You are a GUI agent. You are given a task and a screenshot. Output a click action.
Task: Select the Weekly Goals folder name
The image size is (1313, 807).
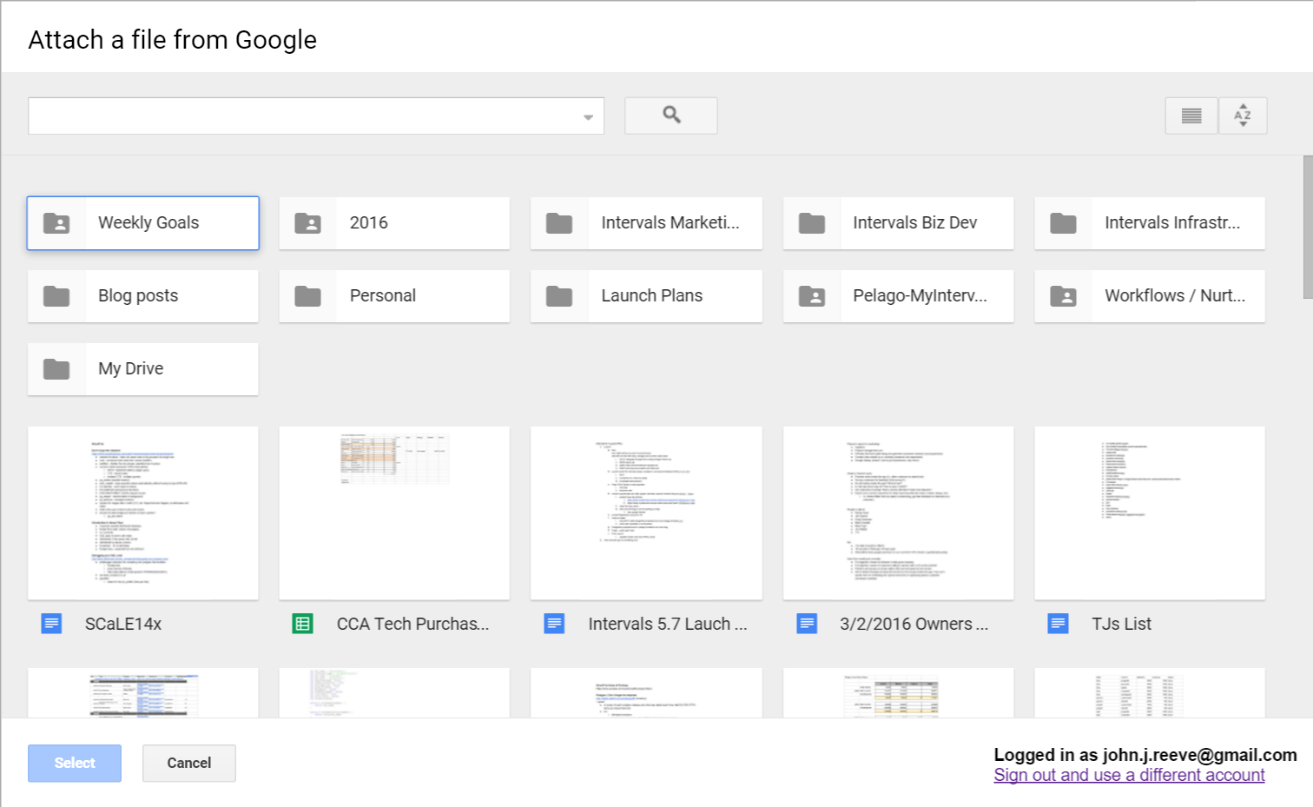(148, 222)
